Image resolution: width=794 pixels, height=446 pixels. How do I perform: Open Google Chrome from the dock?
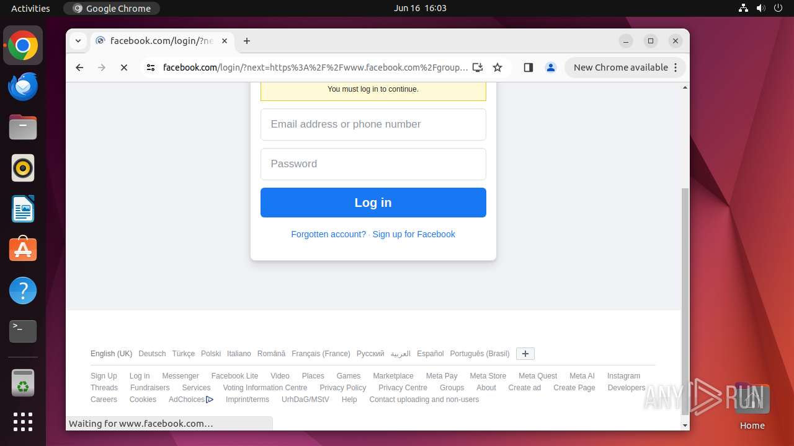click(23, 46)
